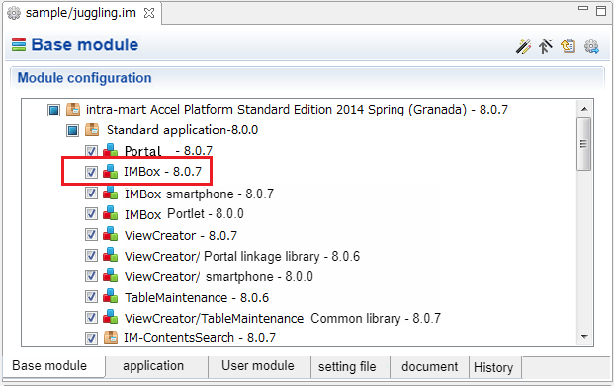Click blocks icon beside ViewCreator/ smartphone
Screen dimensions: 614x387
111,276
